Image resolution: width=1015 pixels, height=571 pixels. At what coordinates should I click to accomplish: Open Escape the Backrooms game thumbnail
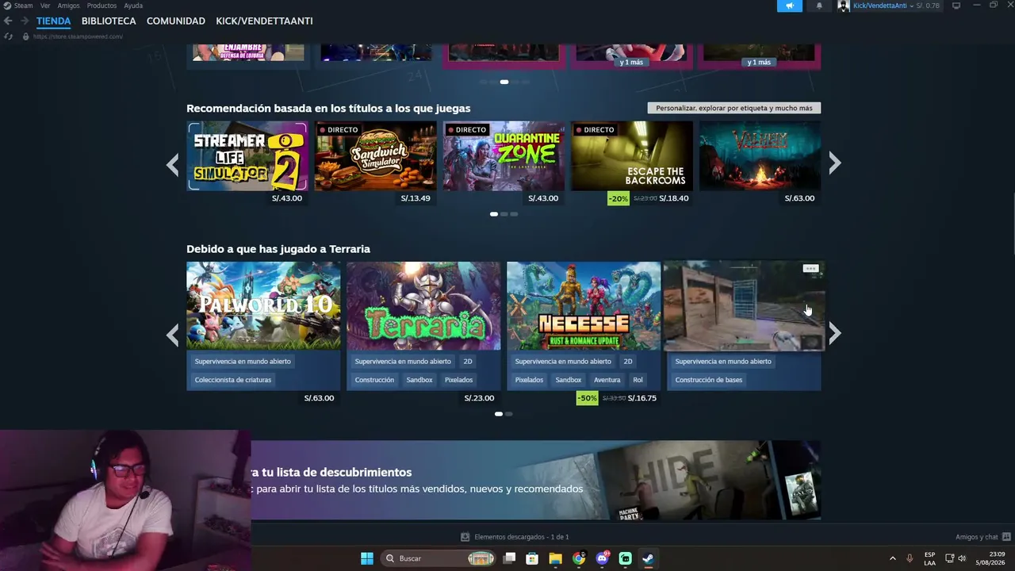click(632, 156)
